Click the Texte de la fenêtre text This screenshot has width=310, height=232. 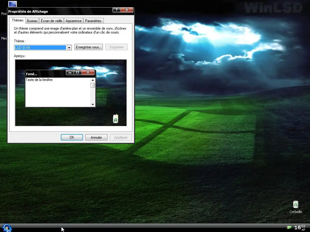[39, 80]
